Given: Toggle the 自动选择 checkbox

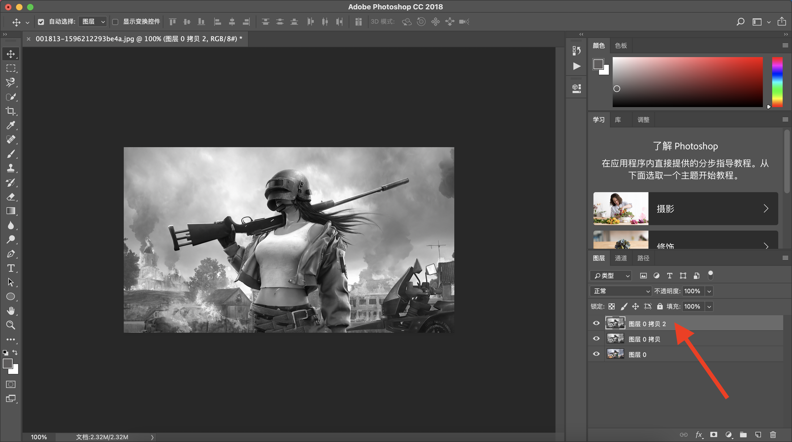Looking at the screenshot, I should tap(41, 22).
